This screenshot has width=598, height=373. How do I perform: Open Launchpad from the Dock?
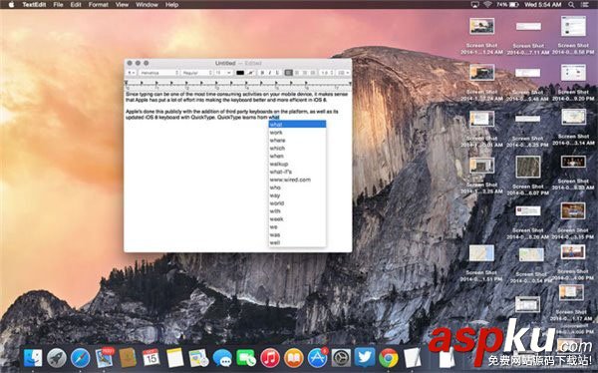coord(57,358)
